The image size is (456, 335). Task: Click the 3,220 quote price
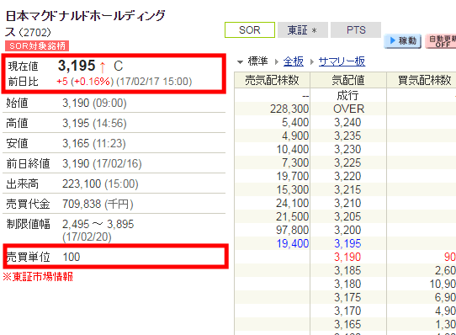click(347, 176)
